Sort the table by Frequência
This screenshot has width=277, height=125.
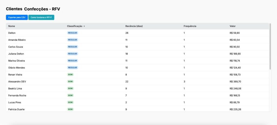tap(190, 26)
